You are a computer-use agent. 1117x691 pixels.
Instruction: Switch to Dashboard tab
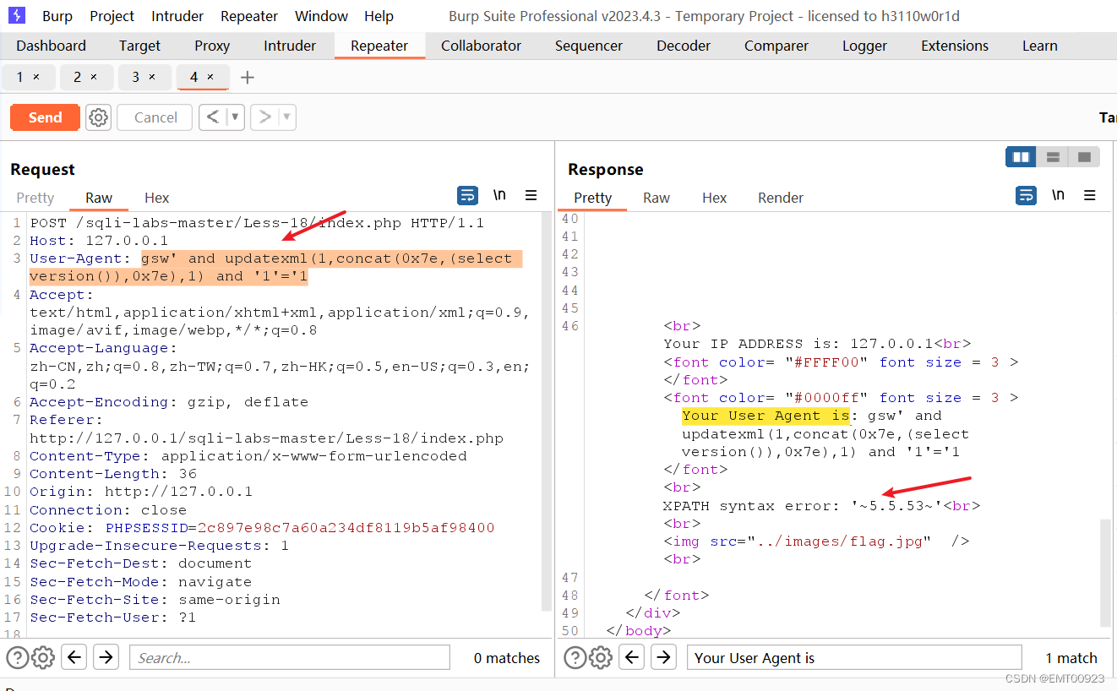[51, 46]
